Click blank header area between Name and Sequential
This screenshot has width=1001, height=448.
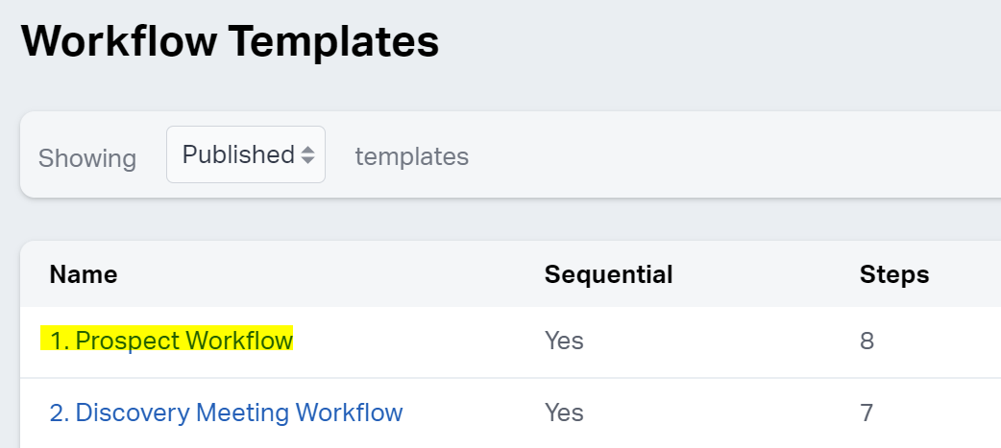point(327,275)
